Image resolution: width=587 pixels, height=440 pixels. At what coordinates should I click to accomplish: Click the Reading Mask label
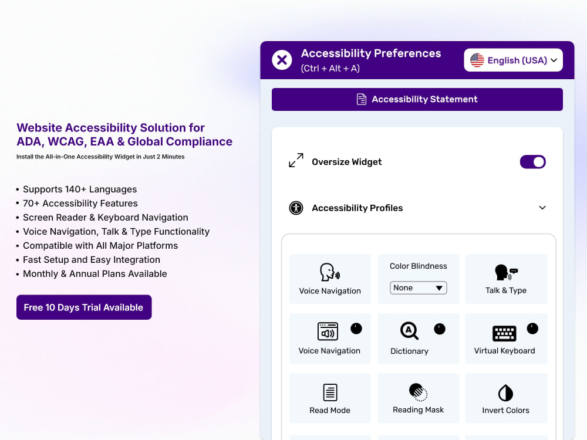coord(418,409)
